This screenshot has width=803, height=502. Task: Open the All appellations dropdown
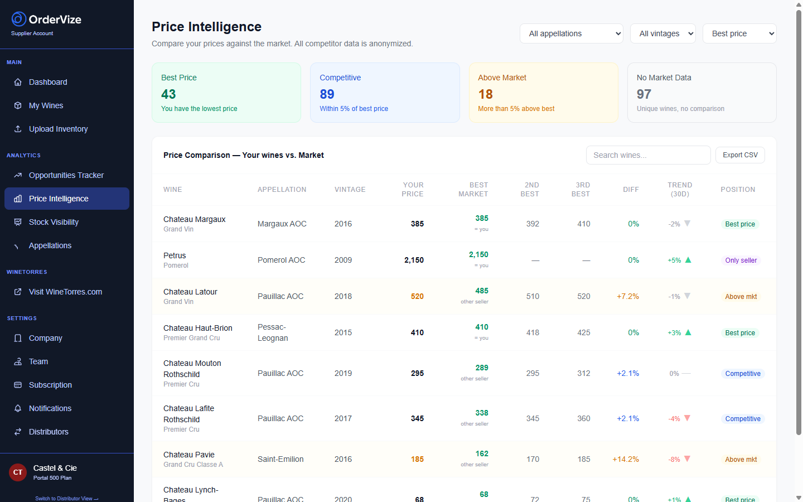pyautogui.click(x=572, y=33)
